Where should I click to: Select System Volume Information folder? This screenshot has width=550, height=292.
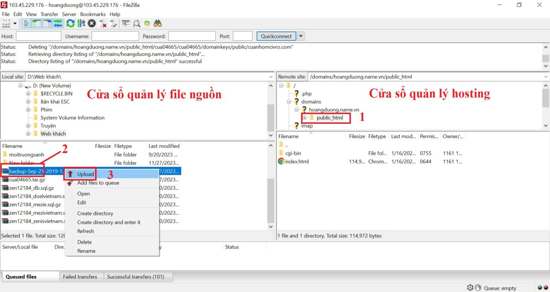point(72,117)
